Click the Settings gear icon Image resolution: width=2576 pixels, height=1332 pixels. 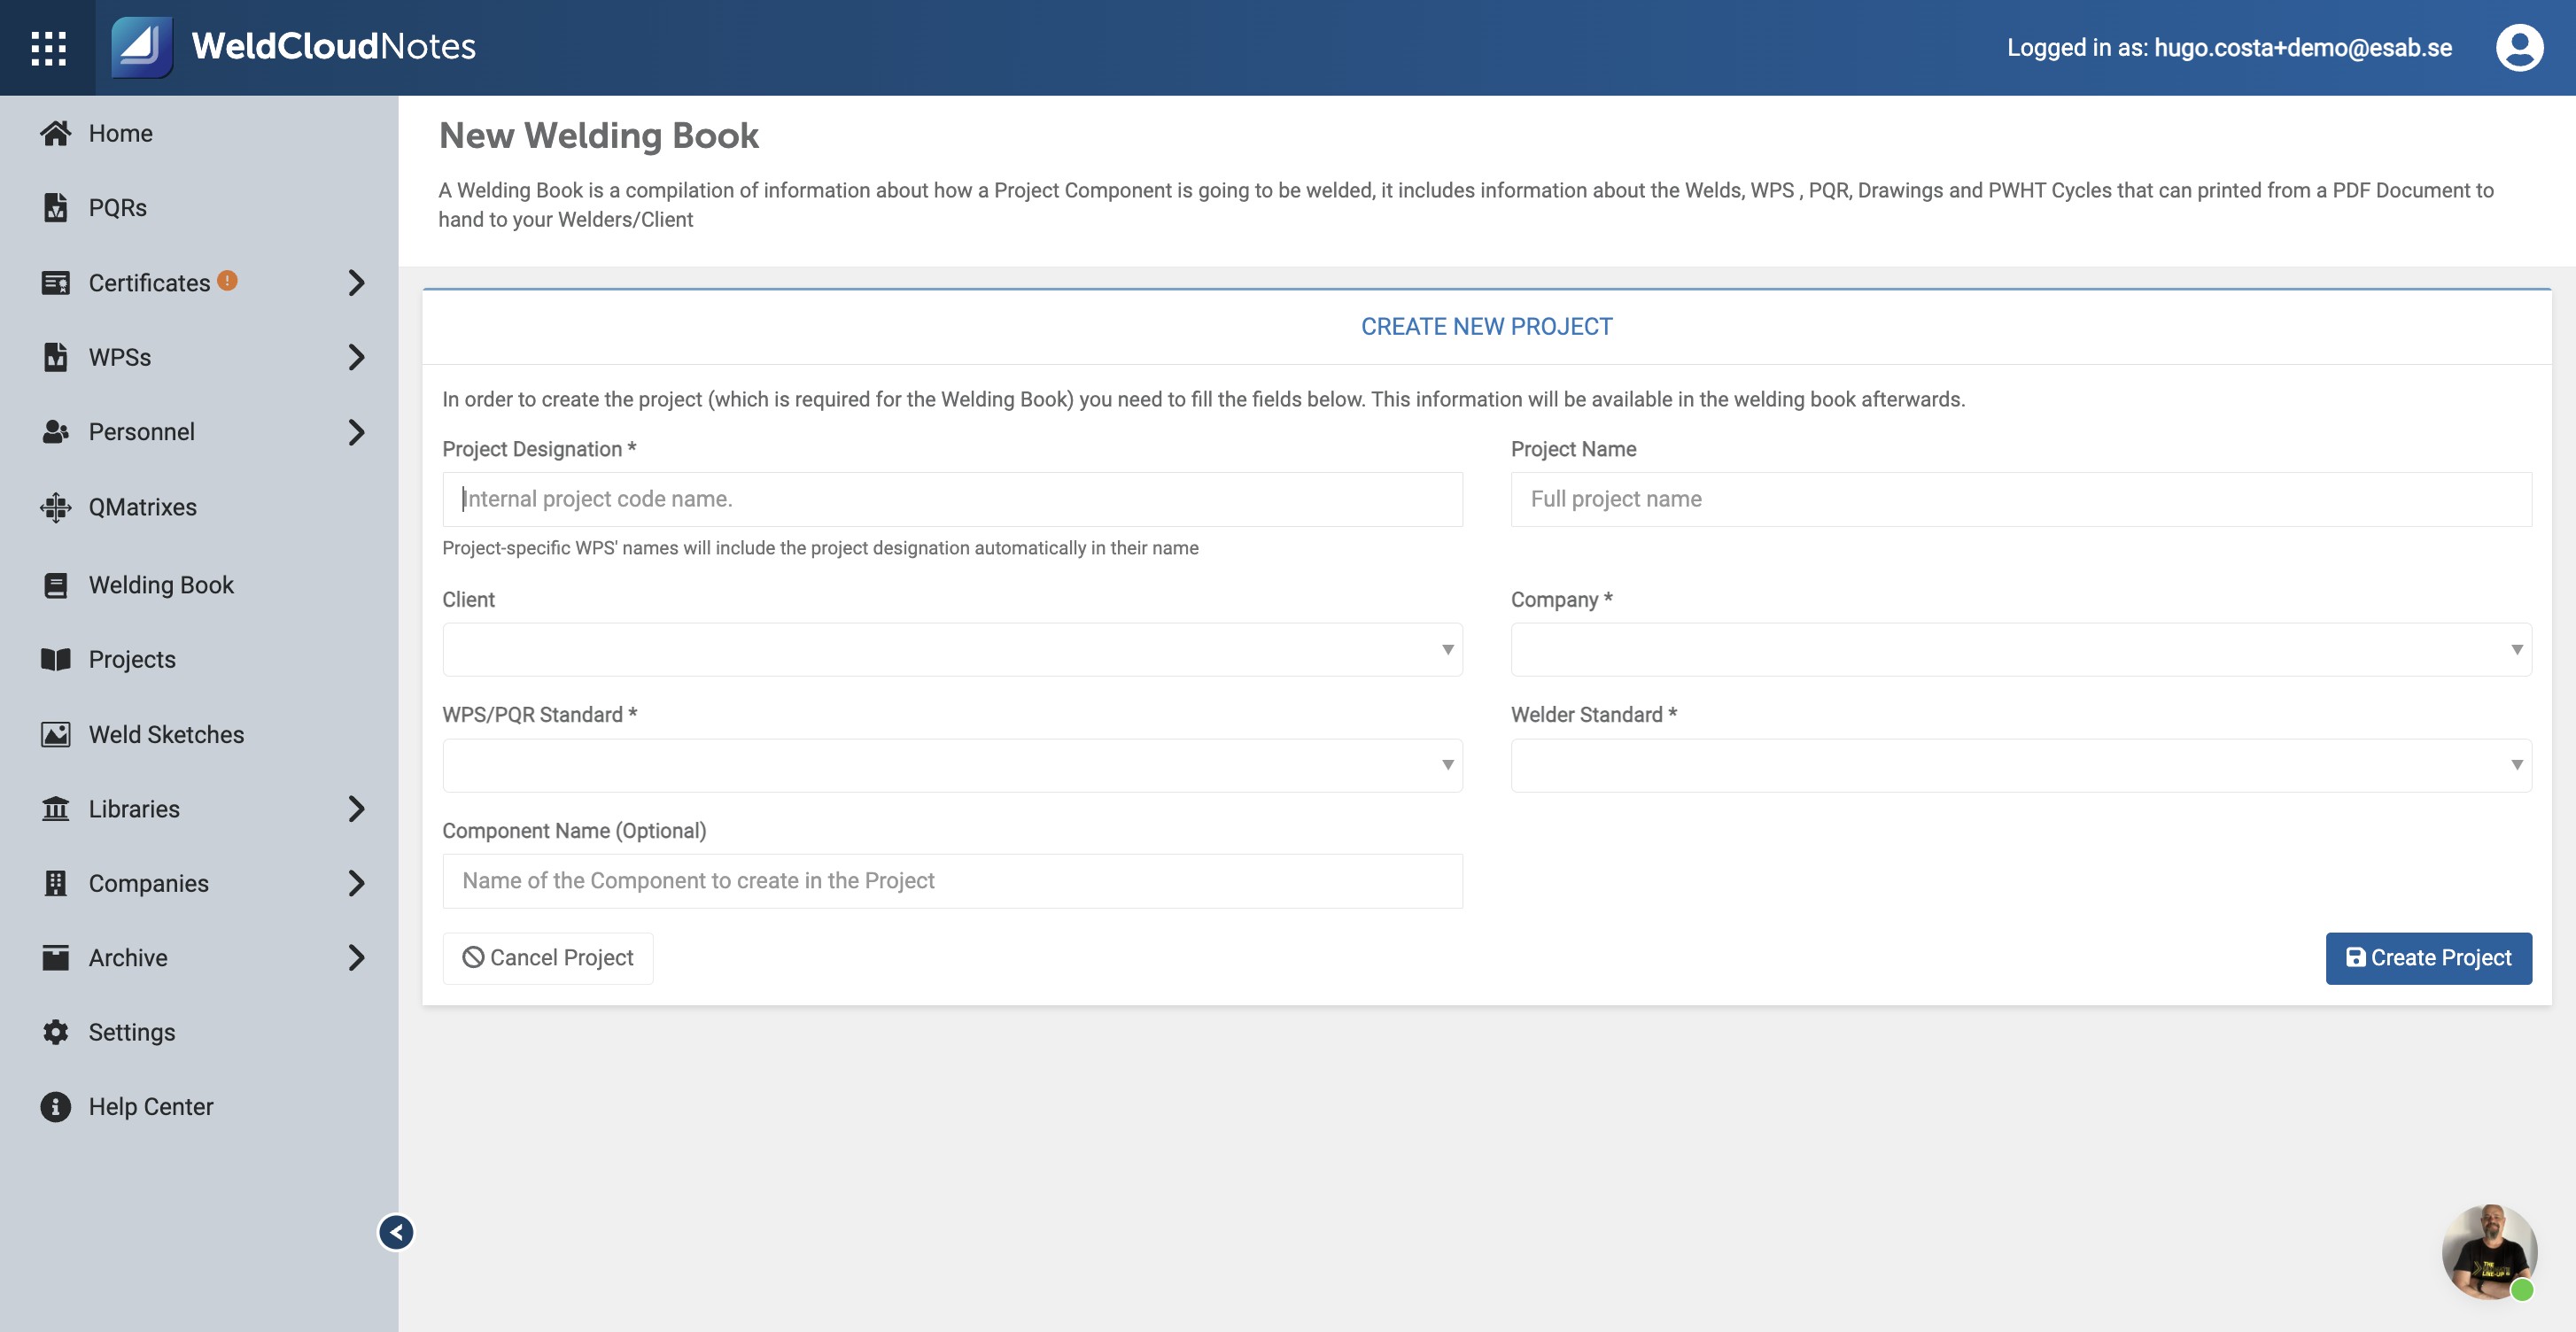pyautogui.click(x=56, y=1032)
